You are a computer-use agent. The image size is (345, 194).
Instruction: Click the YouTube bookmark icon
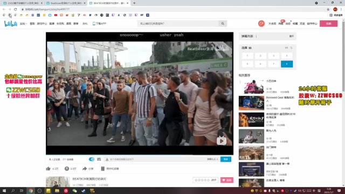(56, 15)
